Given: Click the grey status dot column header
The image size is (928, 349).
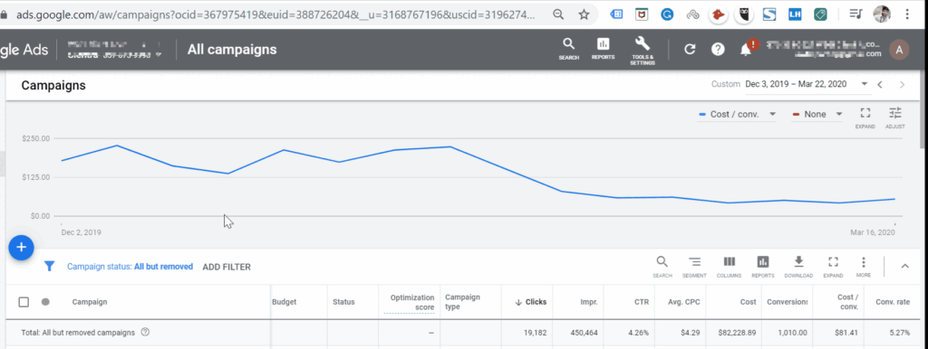Looking at the screenshot, I should coord(45,302).
